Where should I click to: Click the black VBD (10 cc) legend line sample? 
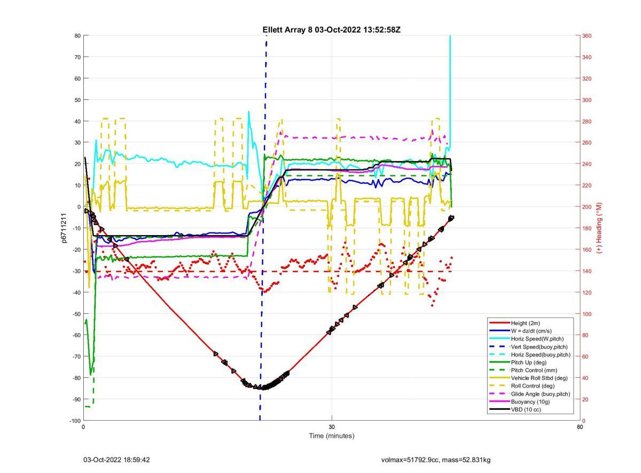tap(499, 409)
